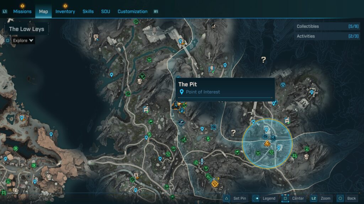Select the question mark below Activities panel

[263, 60]
